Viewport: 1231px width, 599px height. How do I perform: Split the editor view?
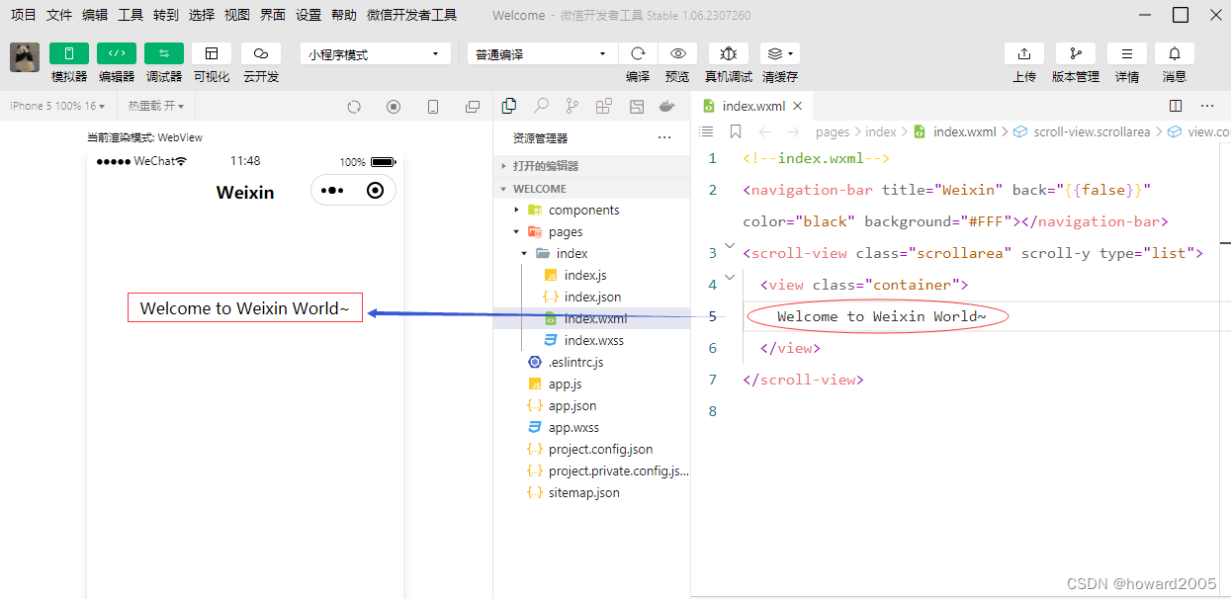1176,106
